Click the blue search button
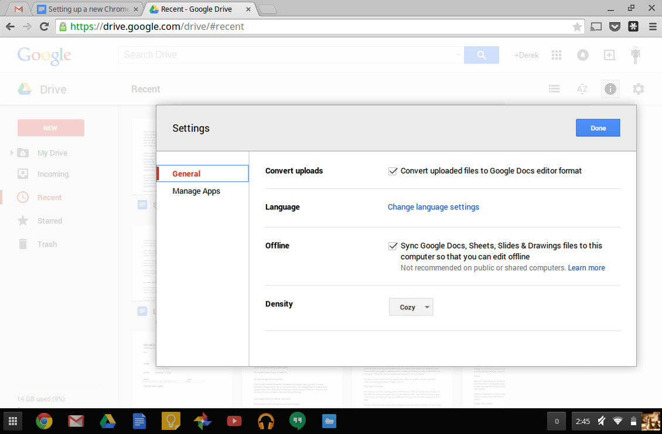Viewport: 662px width, 434px height. pos(481,55)
